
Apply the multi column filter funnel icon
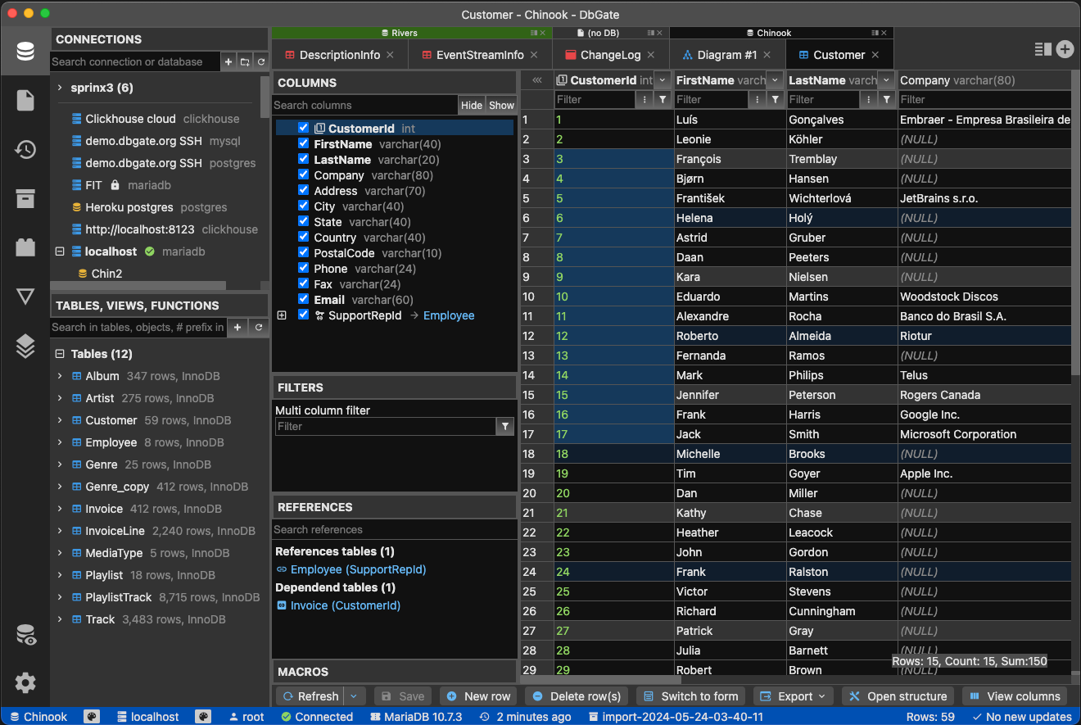click(x=505, y=426)
